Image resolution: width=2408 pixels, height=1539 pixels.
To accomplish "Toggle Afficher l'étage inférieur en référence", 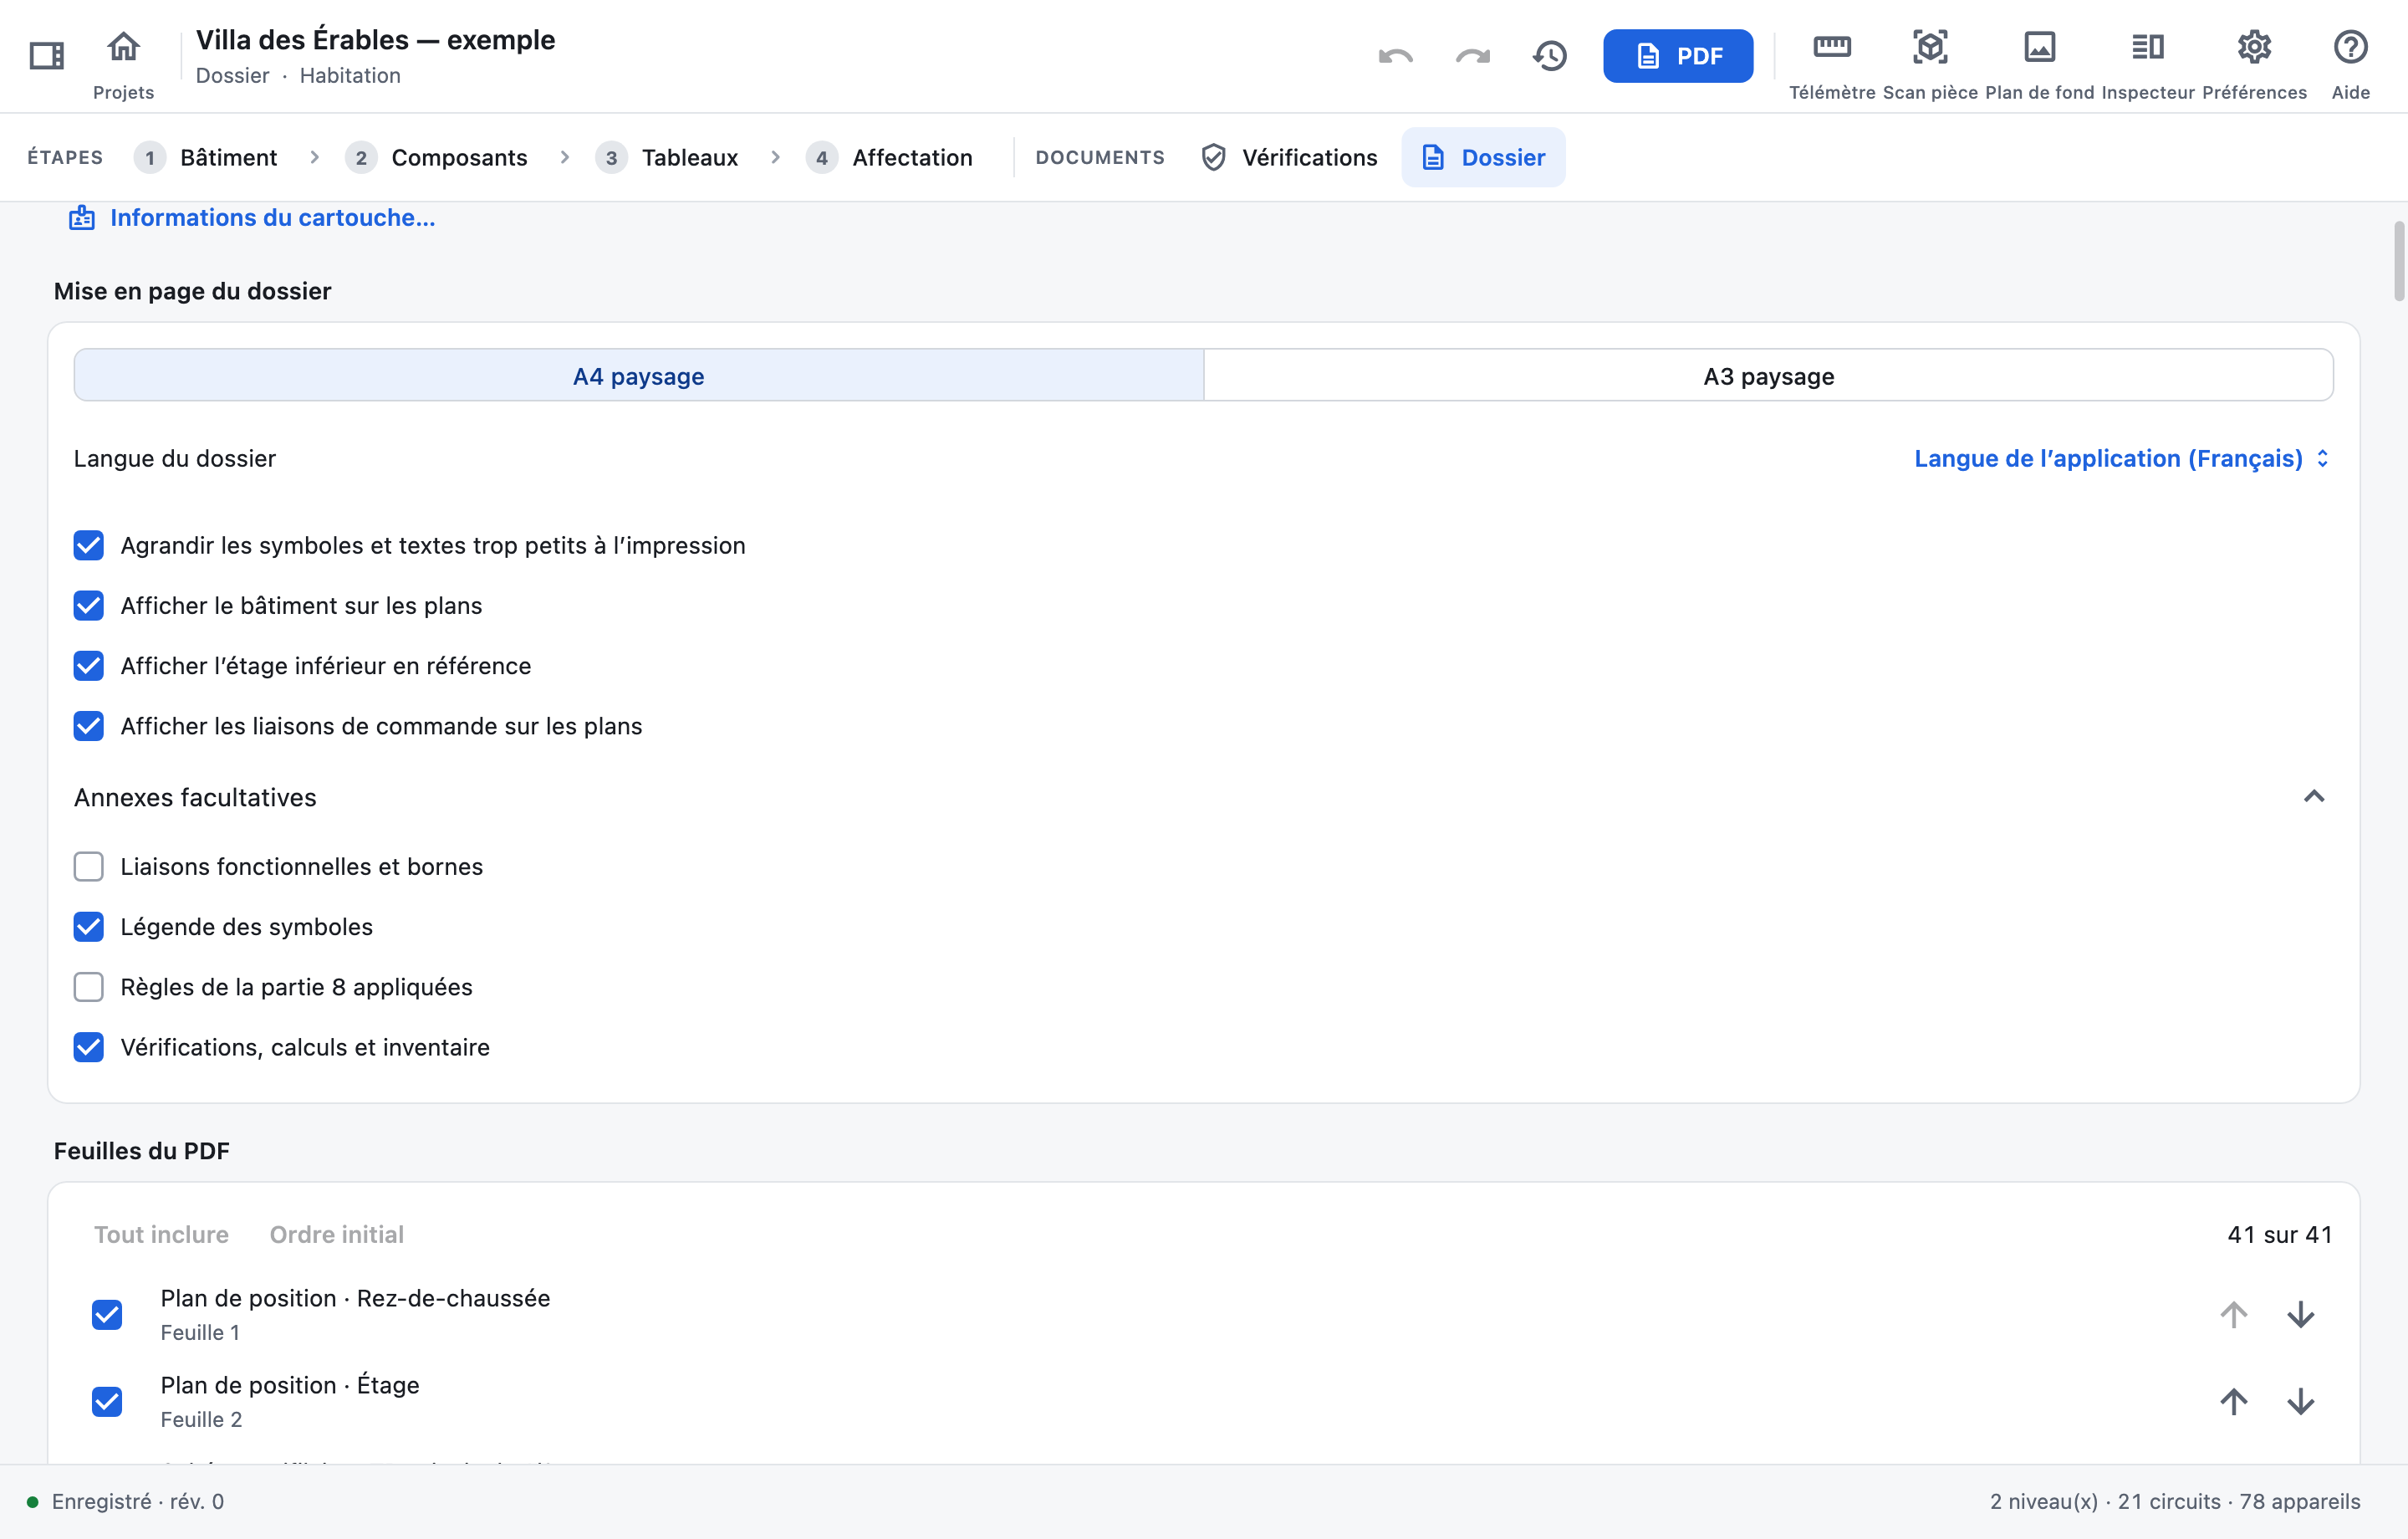I will coord(88,666).
